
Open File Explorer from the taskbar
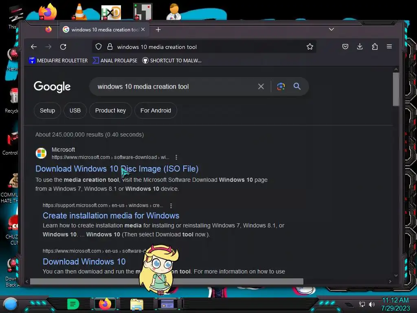pyautogui.click(x=137, y=304)
